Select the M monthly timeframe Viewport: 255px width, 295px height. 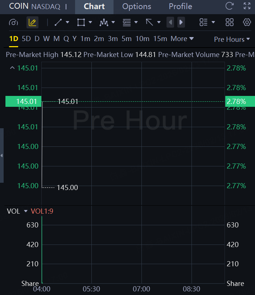click(57, 39)
